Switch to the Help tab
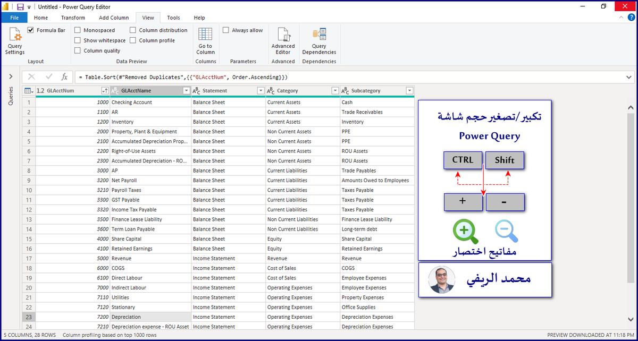 point(199,18)
